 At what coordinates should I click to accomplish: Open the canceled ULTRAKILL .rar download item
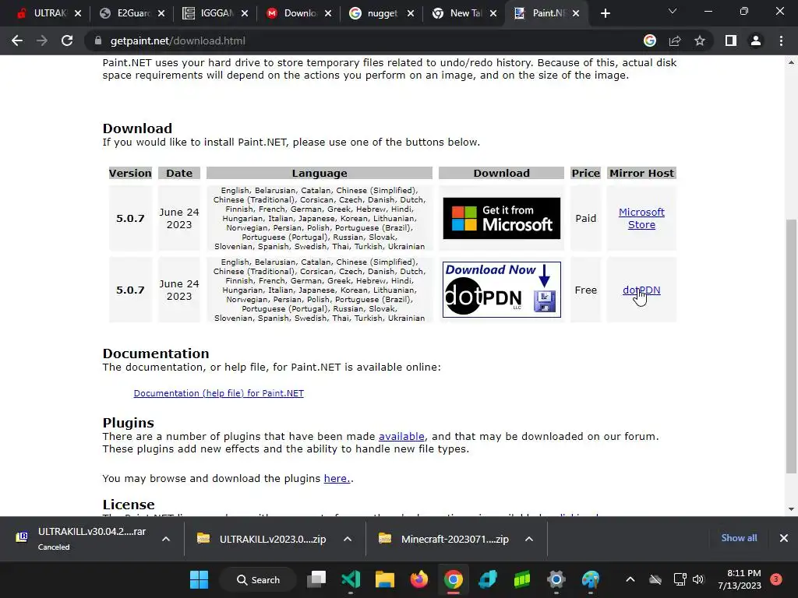click(81, 539)
